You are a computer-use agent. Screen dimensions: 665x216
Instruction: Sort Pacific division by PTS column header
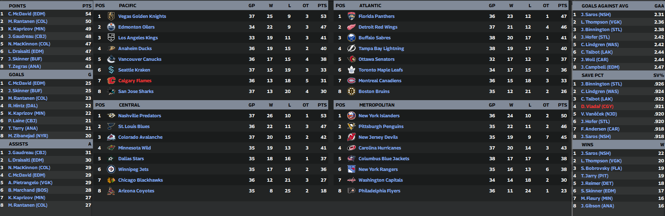click(322, 5)
